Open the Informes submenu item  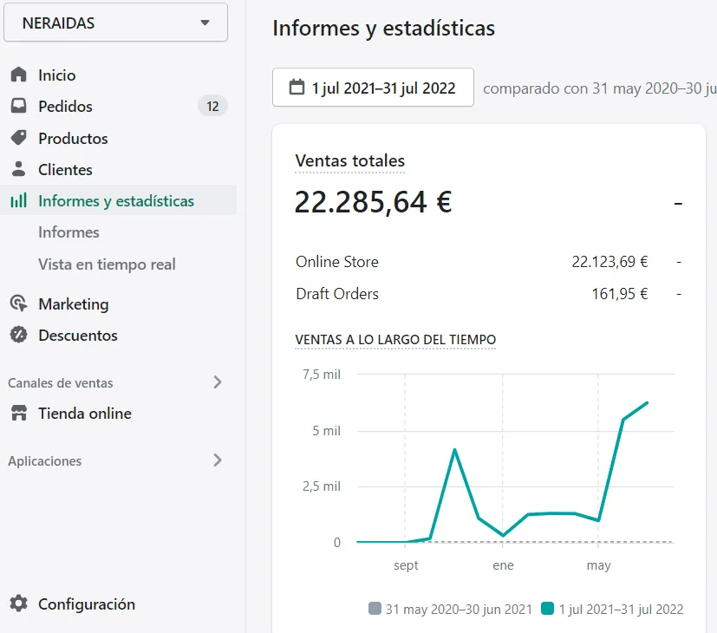68,232
